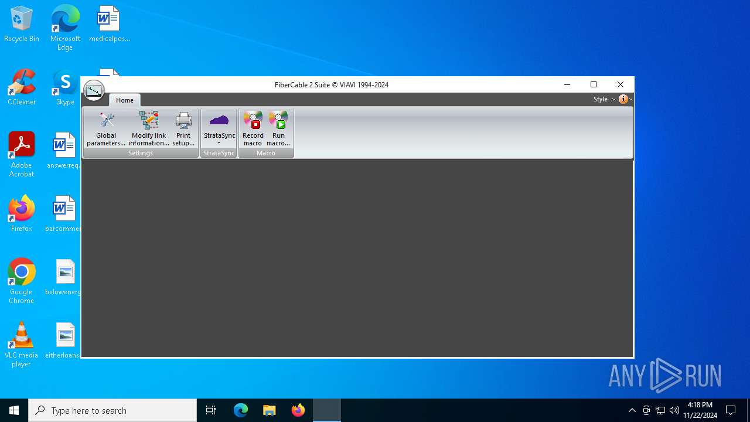Open the notification center
This screenshot has width=750, height=422.
pyautogui.click(x=731, y=410)
